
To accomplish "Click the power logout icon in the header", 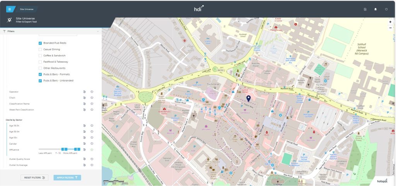I will click(x=386, y=9).
